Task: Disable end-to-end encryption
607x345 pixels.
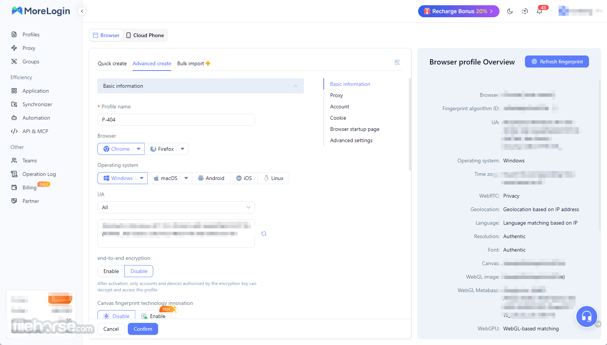Action: (139, 271)
